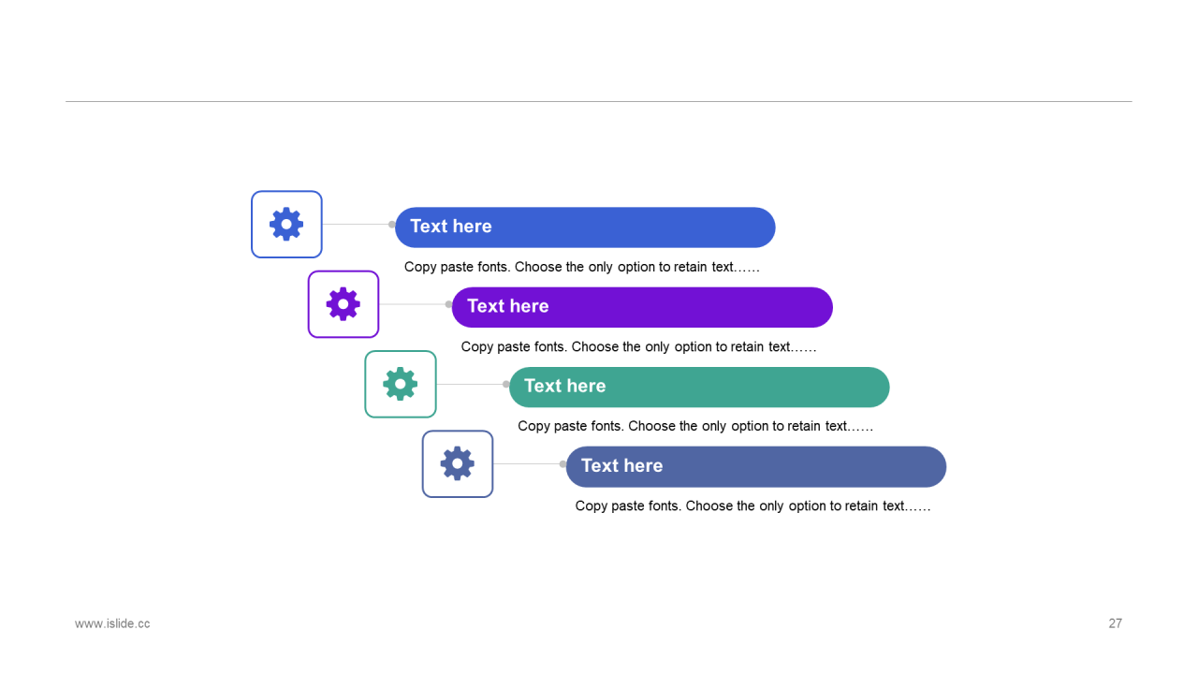Select the slate-blue gear icon at bottom
1198x674 pixels.
tap(458, 463)
